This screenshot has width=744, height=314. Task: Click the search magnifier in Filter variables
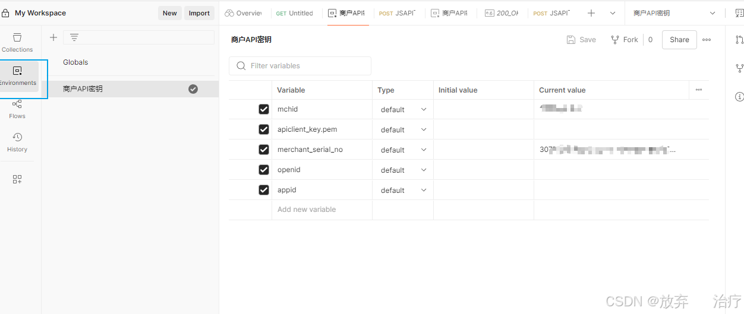[241, 66]
